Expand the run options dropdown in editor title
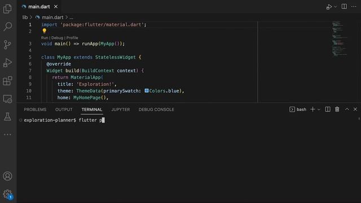 (335, 7)
